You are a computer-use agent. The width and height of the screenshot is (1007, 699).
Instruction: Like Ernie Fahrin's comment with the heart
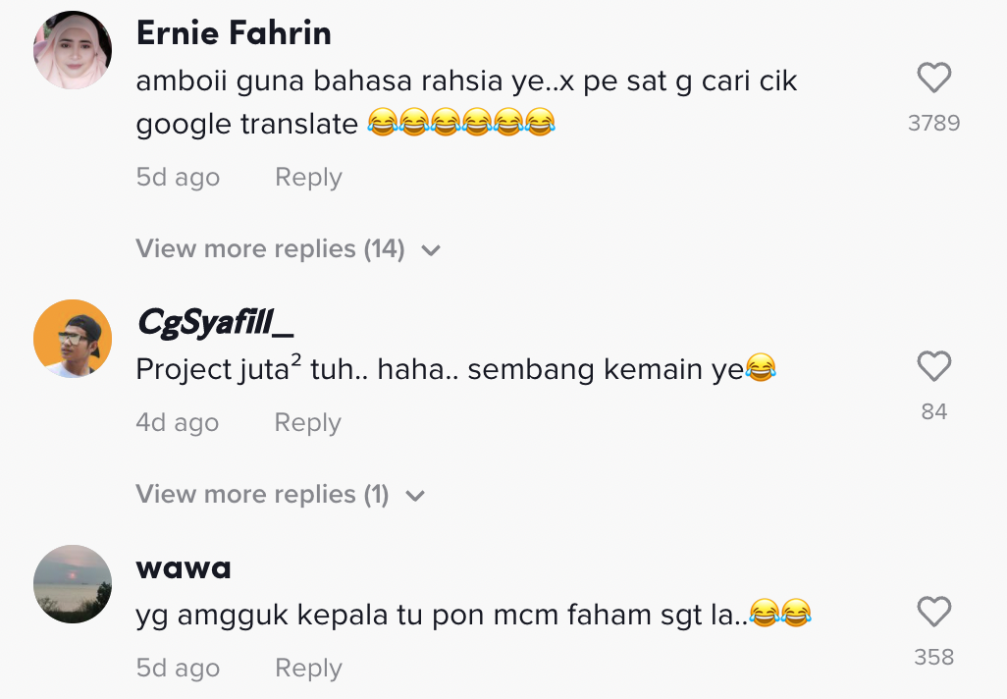[x=933, y=78]
